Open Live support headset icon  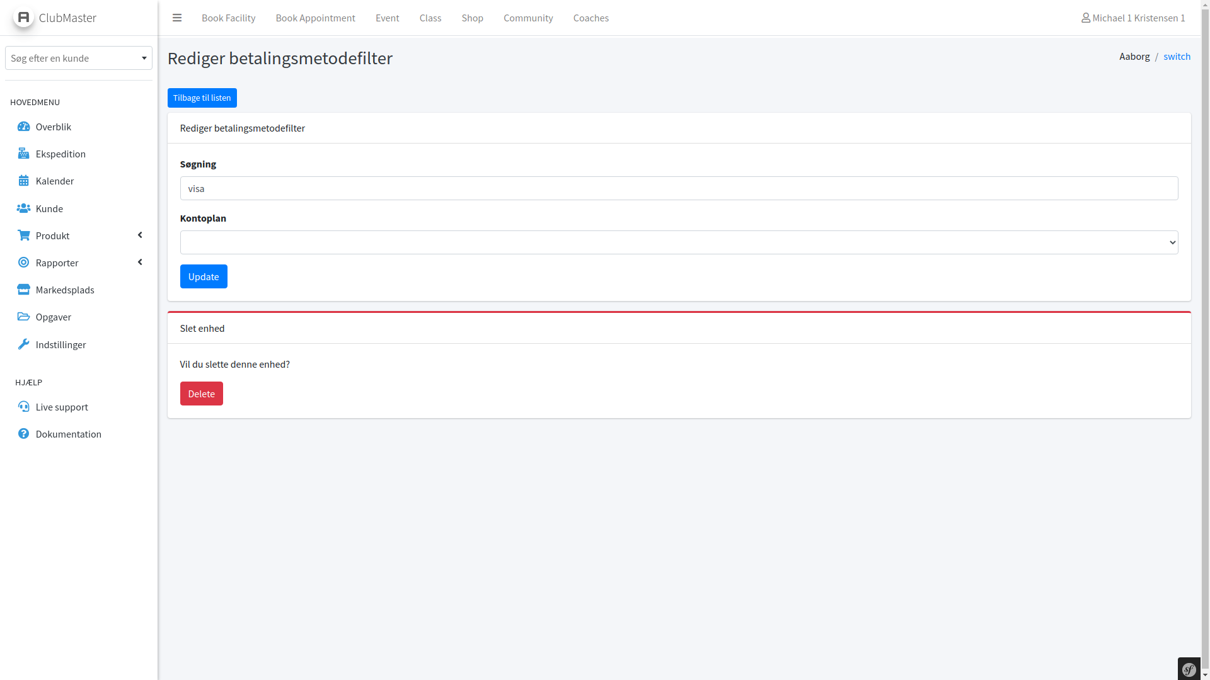pyautogui.click(x=23, y=407)
